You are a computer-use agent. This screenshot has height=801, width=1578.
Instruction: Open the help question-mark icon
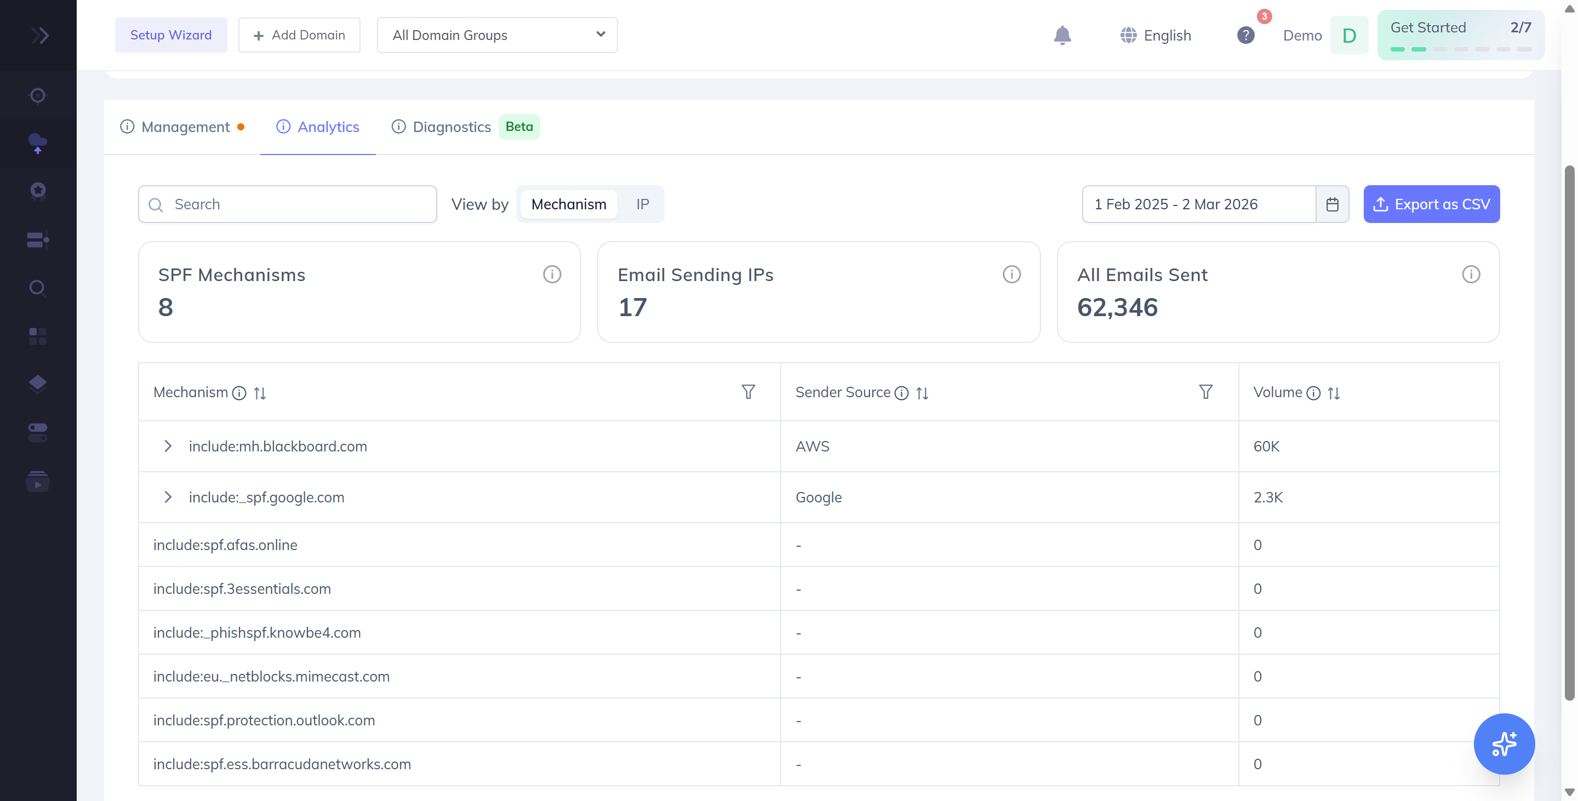click(1245, 36)
